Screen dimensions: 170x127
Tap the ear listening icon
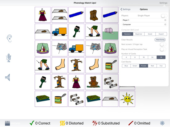[9, 38]
